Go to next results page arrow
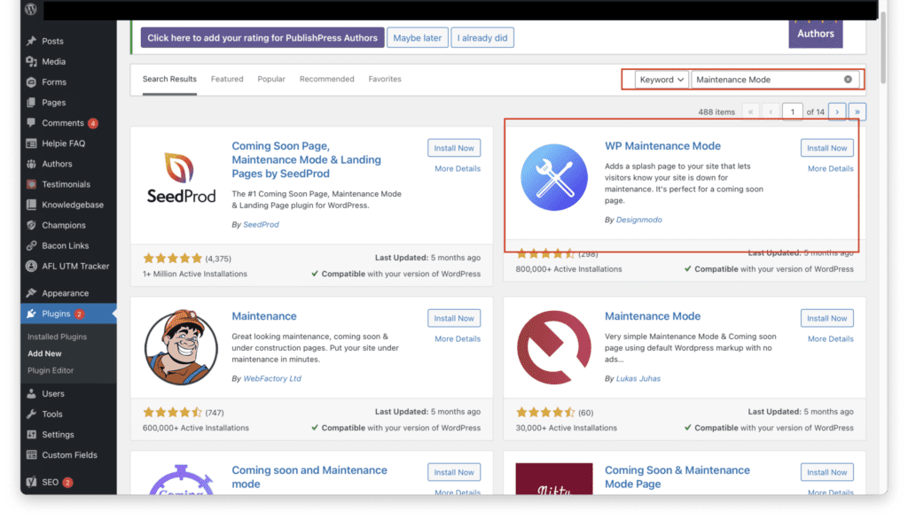The width and height of the screenshot is (908, 519). coord(837,112)
